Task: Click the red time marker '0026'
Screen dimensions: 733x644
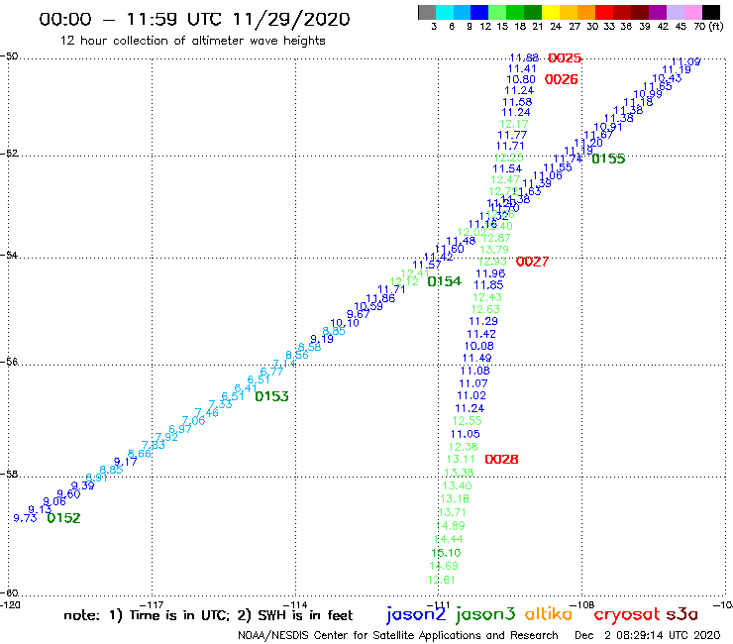Action: [x=561, y=79]
